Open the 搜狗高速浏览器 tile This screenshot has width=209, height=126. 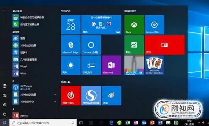click(x=91, y=96)
